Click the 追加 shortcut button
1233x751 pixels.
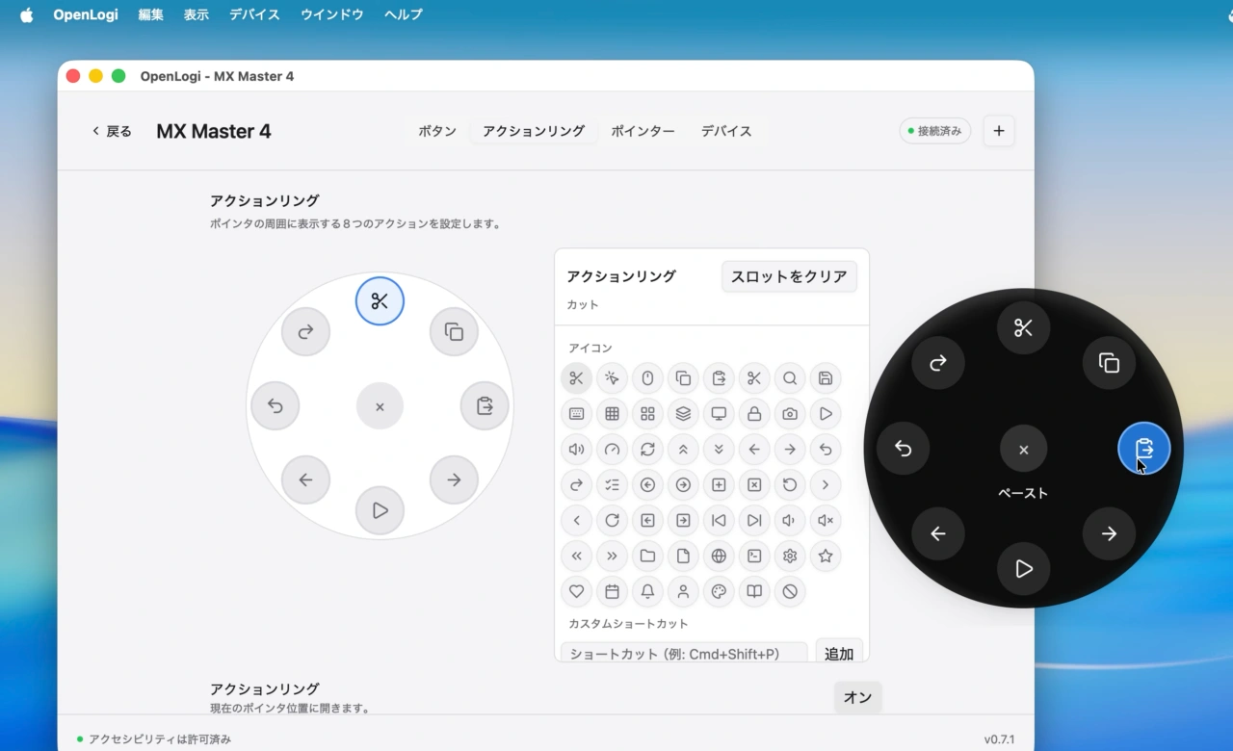click(839, 653)
